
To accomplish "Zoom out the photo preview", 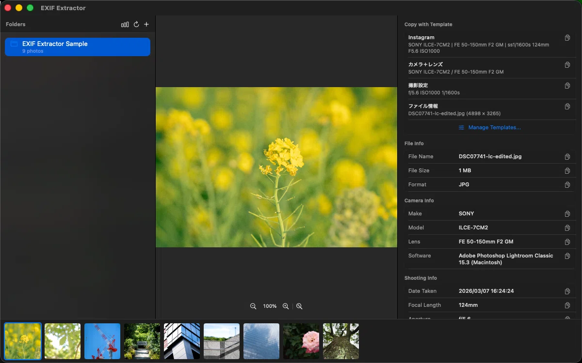I will [x=253, y=306].
